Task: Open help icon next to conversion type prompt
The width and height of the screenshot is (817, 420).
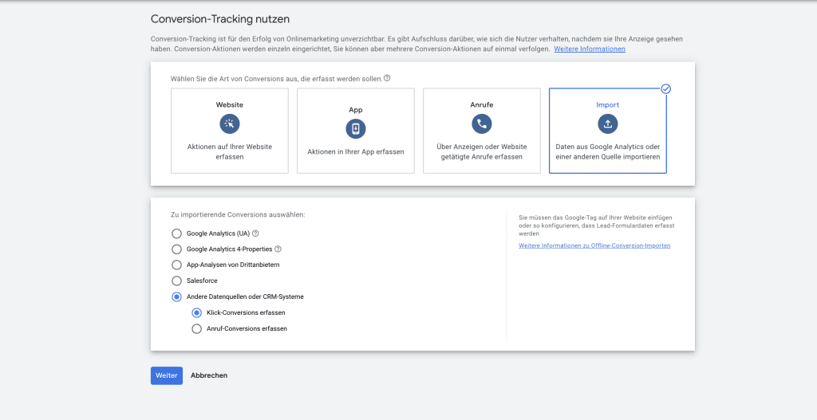Action: click(x=387, y=78)
